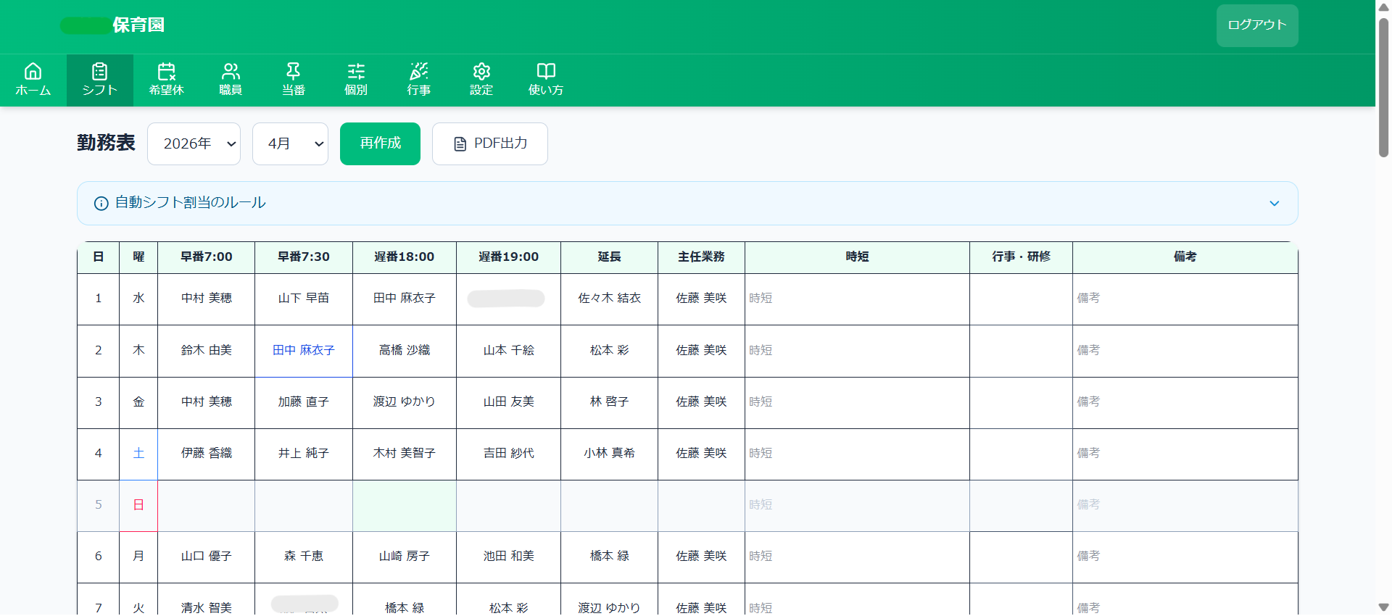This screenshot has width=1392, height=616.
Task: Click the 時短 field on day 1
Action: [x=857, y=299]
